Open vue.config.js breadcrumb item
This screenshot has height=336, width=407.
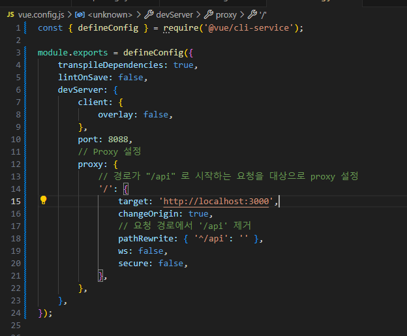(x=41, y=15)
